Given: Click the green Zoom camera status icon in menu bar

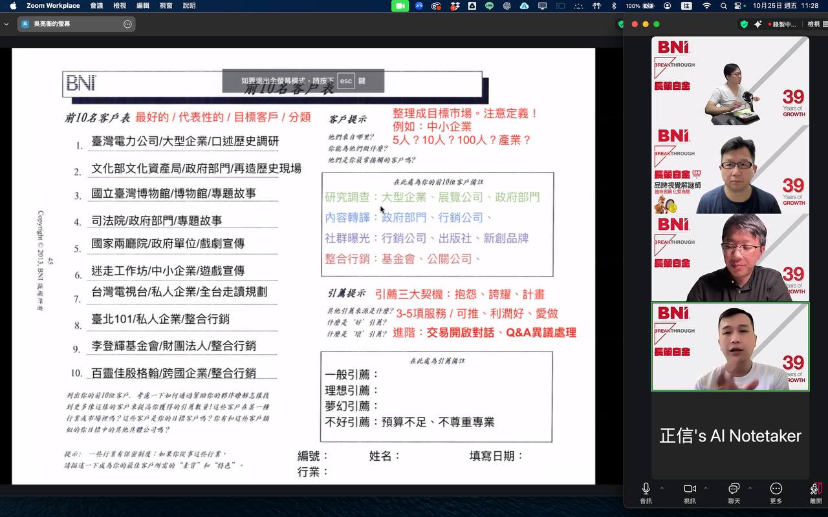Looking at the screenshot, I should [400, 5].
